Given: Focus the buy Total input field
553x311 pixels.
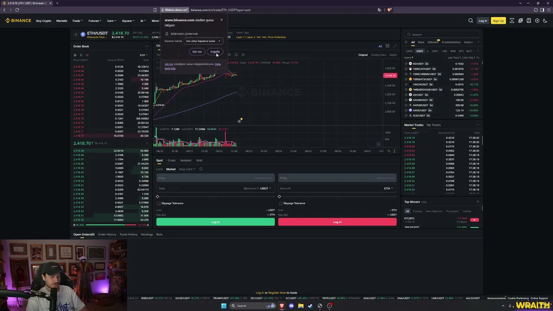Looking at the screenshot, I should 215,188.
